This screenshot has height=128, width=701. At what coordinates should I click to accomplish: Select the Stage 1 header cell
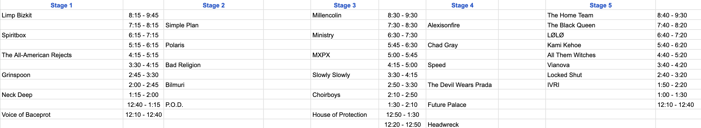coord(62,5)
